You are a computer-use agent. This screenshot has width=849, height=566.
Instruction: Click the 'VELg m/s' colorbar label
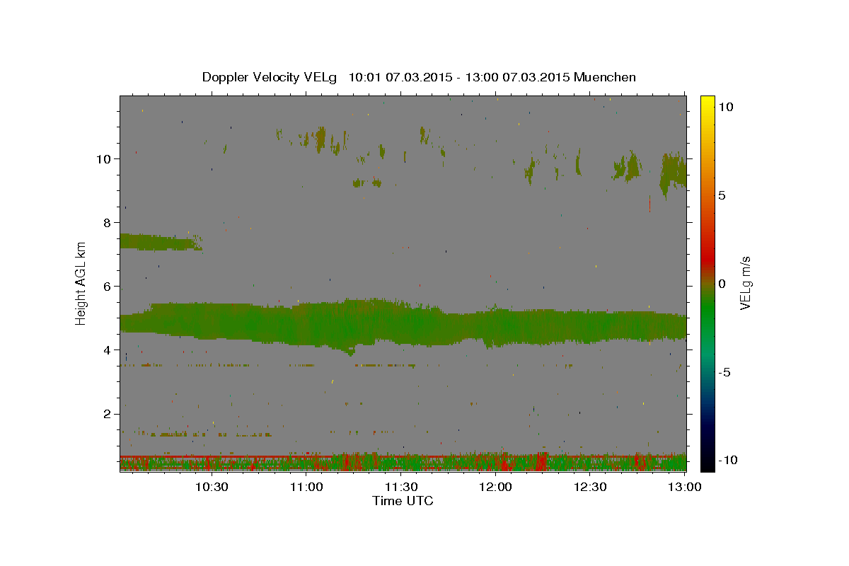pyautogui.click(x=744, y=283)
